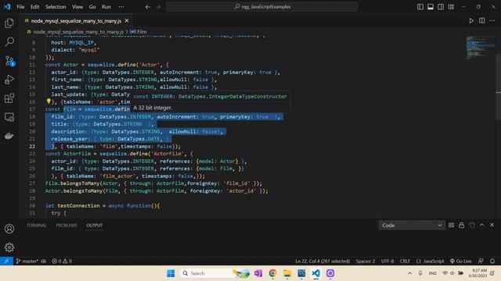Open OneNote from taskbar

(x=258, y=273)
